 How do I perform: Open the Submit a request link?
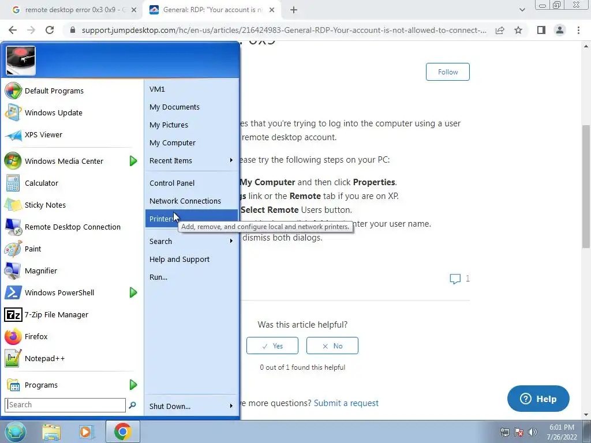(x=346, y=403)
